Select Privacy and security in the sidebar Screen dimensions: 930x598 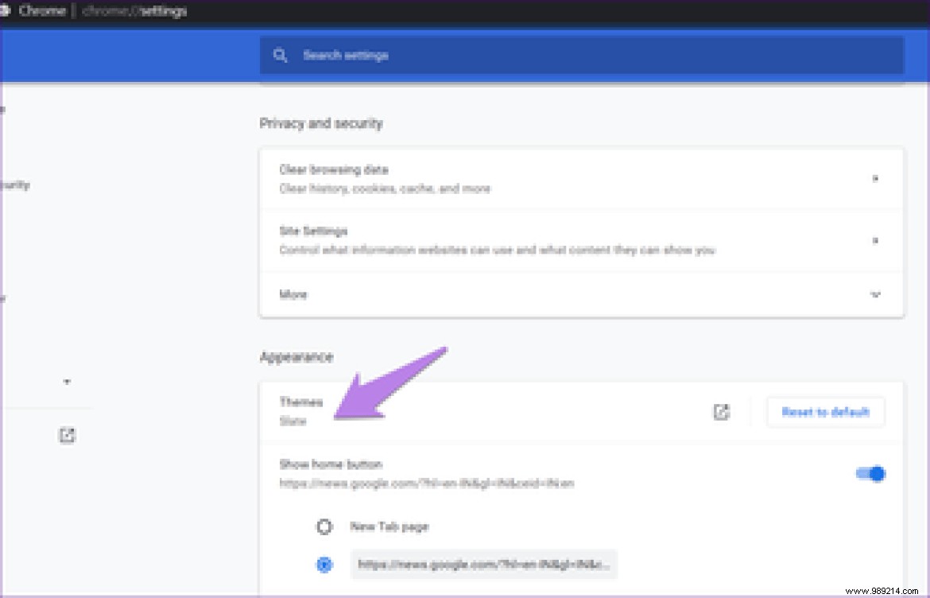click(17, 185)
